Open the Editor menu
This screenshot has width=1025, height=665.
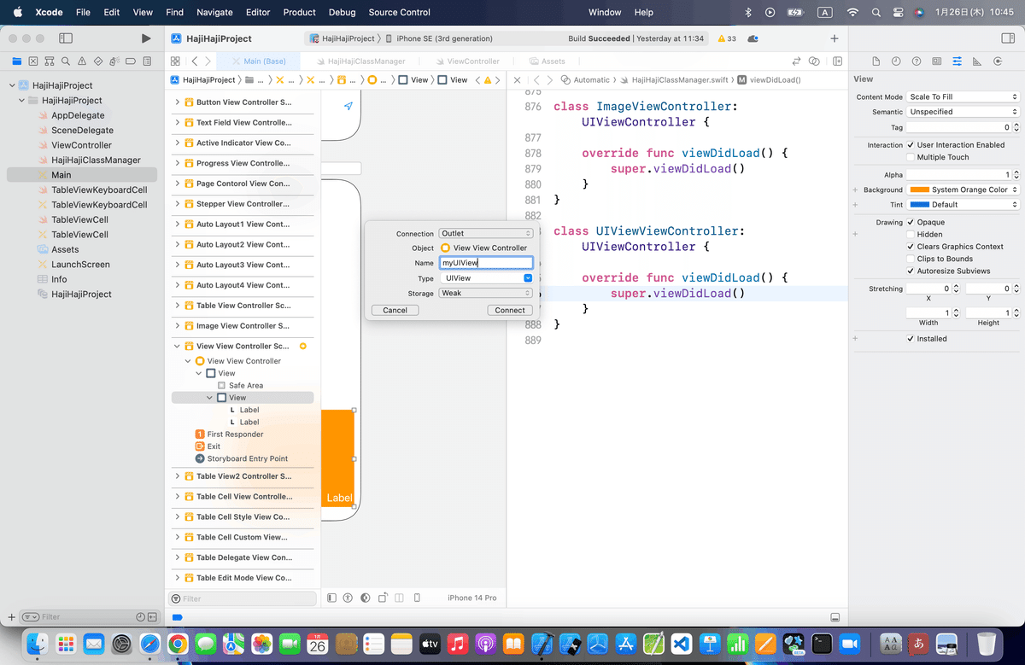[x=258, y=12]
